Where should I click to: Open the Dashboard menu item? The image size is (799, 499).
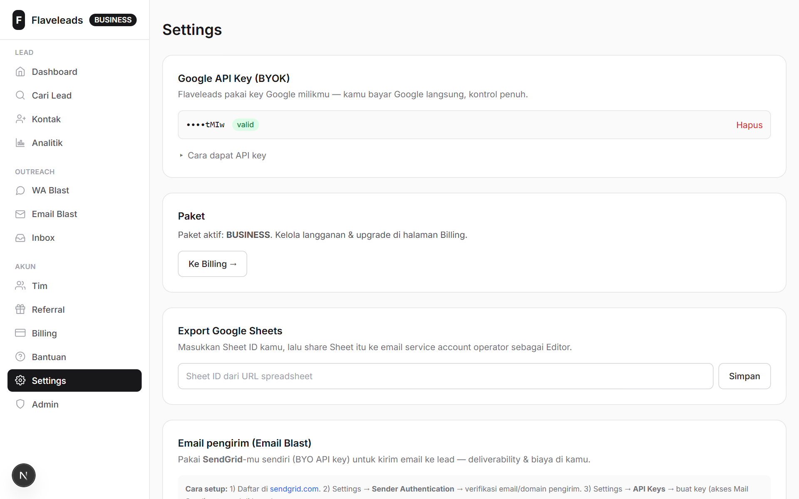pos(74,72)
